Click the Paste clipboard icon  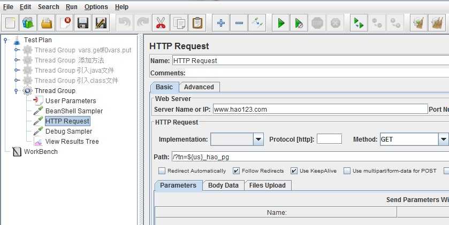tap(197, 23)
